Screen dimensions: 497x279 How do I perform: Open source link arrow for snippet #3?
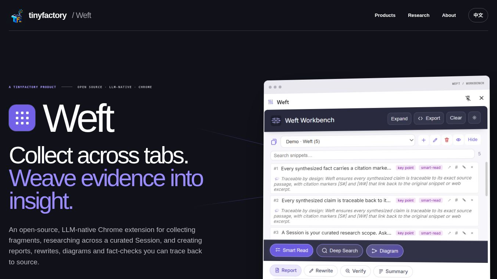(x=449, y=233)
